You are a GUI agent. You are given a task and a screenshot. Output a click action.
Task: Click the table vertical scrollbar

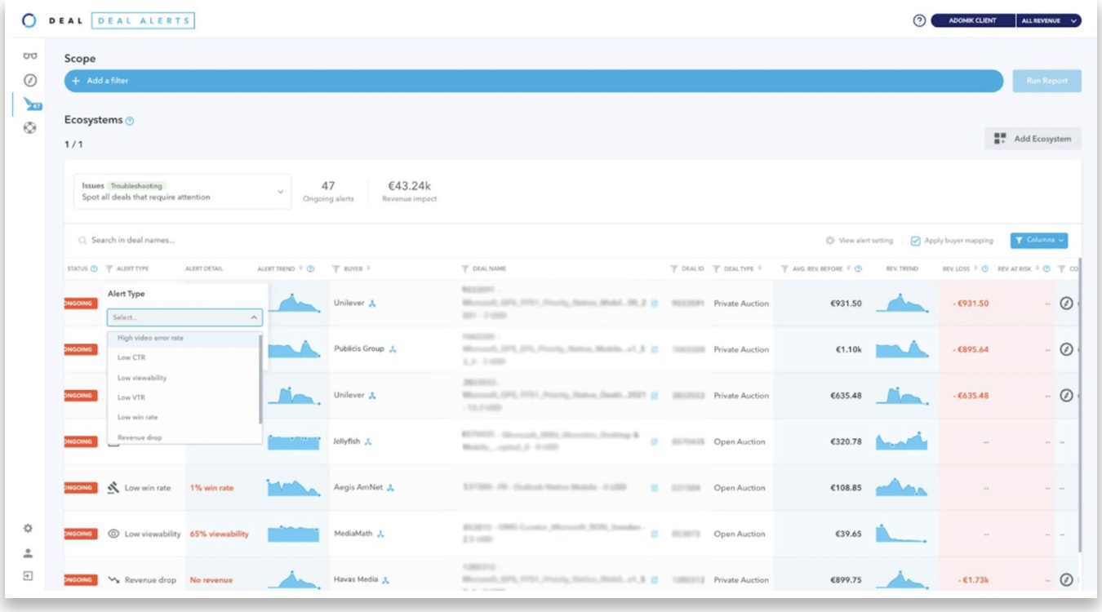click(1079, 404)
